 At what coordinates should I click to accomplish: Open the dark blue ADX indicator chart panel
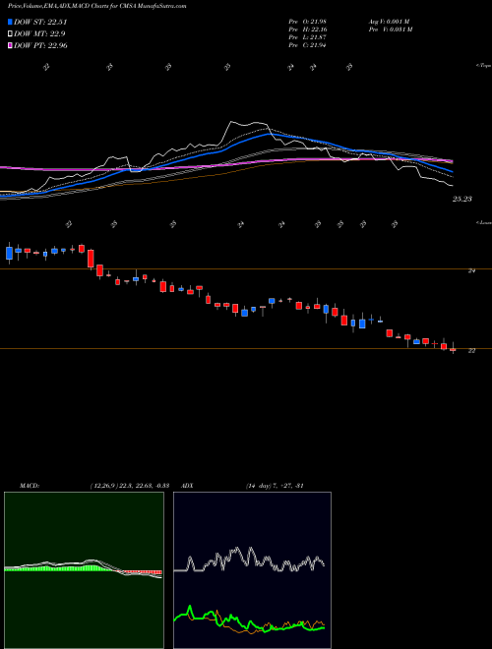coord(252,570)
